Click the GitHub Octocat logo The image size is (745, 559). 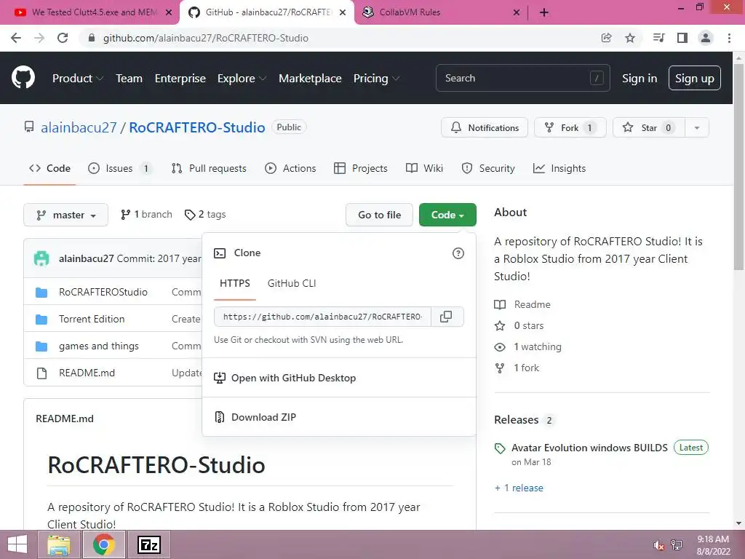tap(23, 77)
